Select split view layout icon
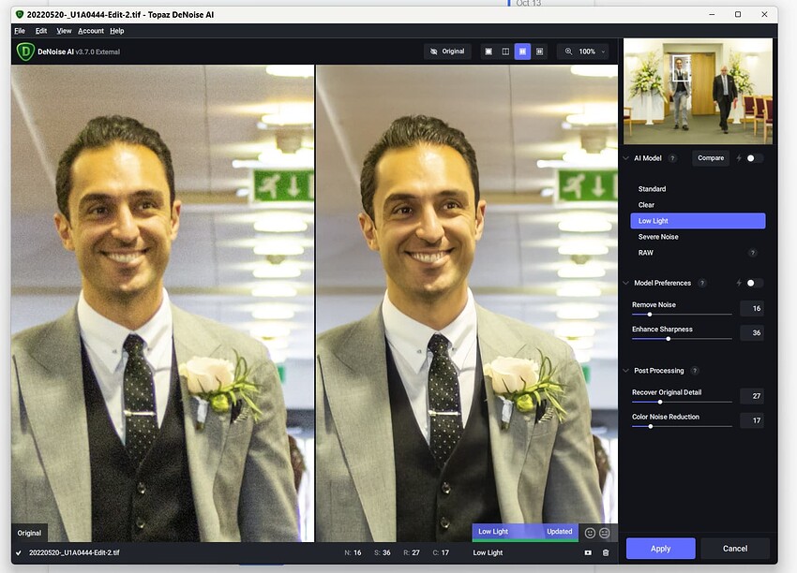Screen dimensions: 797x573 (505, 51)
